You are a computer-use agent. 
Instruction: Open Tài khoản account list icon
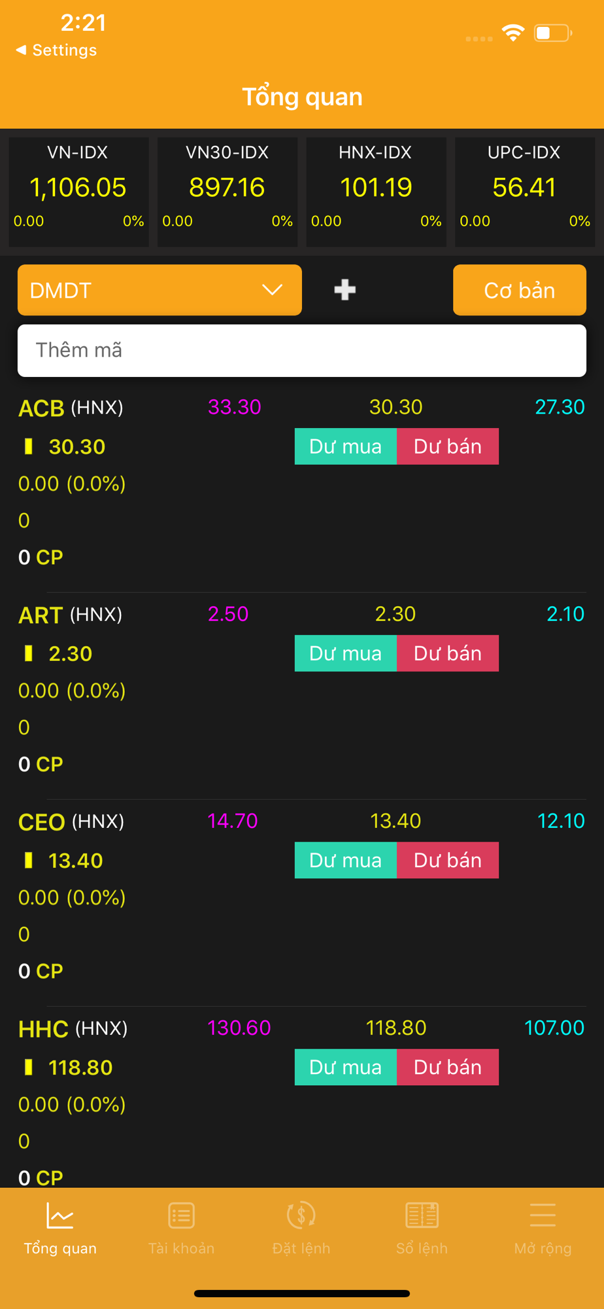[181, 1217]
